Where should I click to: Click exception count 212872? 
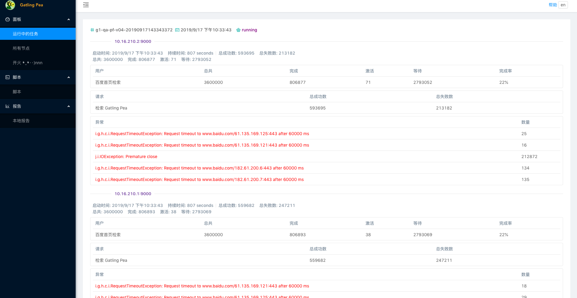point(529,157)
